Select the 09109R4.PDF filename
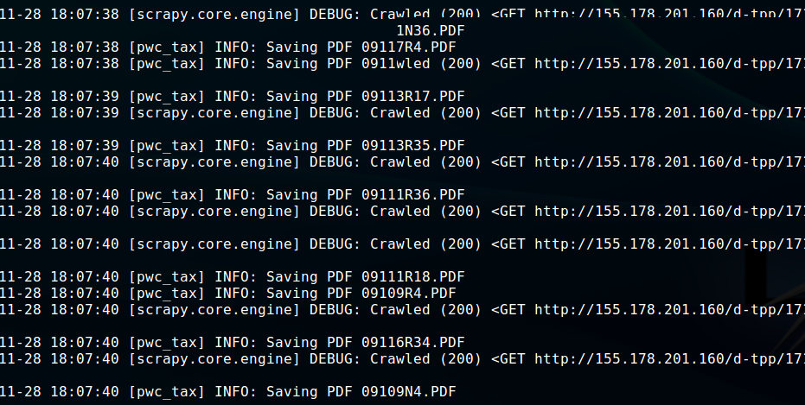This screenshot has height=405, width=805. [x=409, y=294]
